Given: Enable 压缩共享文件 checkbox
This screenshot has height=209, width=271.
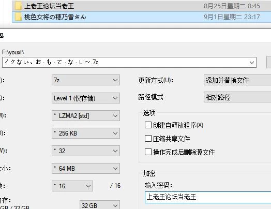Looking at the screenshot, I should click(x=148, y=139).
